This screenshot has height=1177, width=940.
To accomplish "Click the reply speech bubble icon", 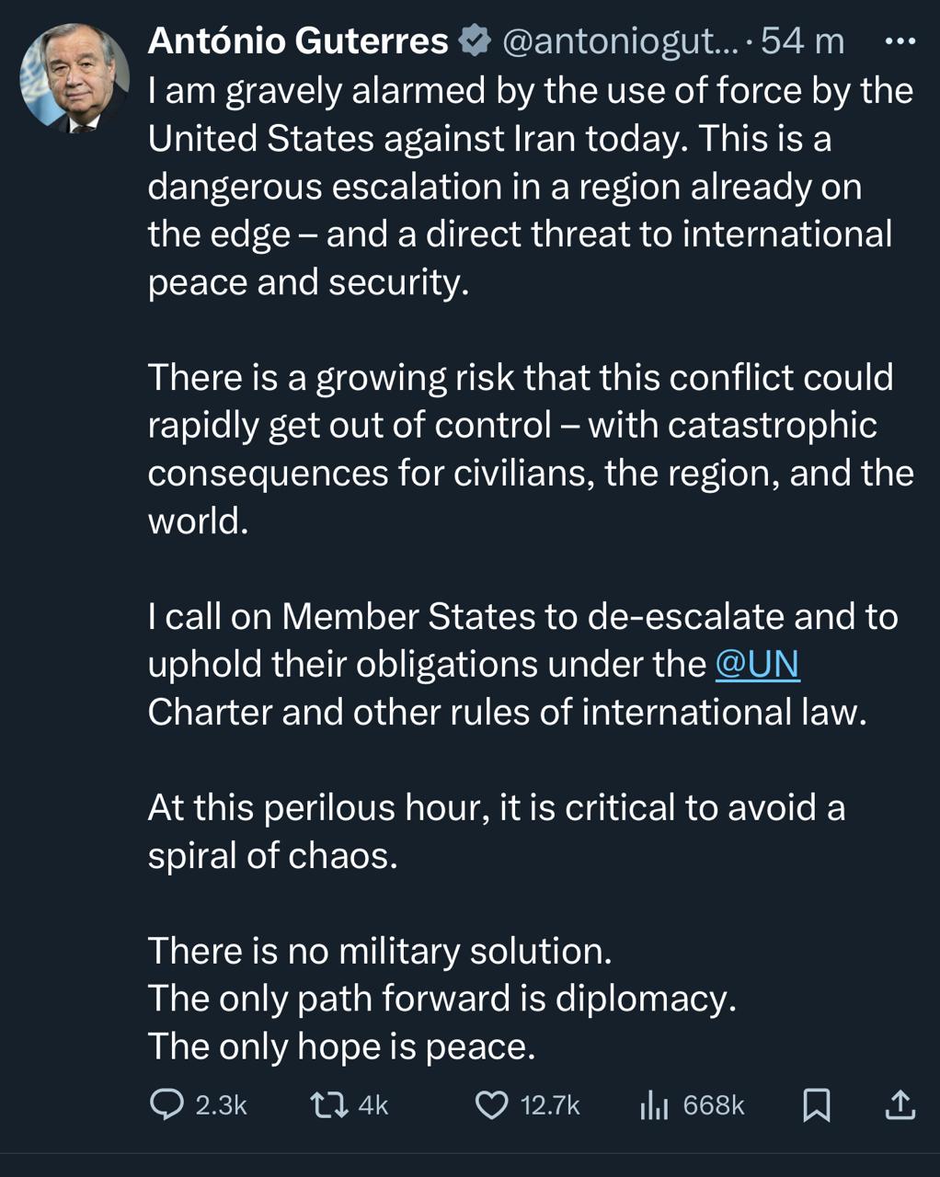I will 166,1104.
